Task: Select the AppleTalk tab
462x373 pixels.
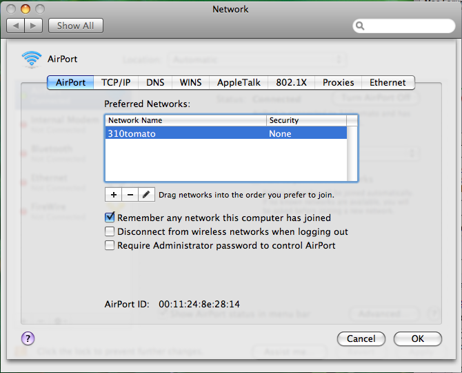Action: pos(239,82)
